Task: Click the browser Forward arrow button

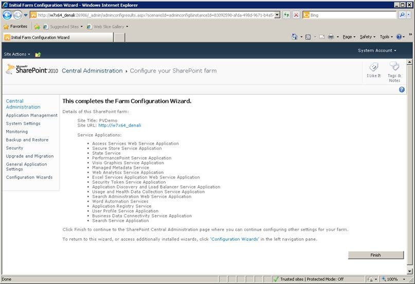Action: point(17,15)
